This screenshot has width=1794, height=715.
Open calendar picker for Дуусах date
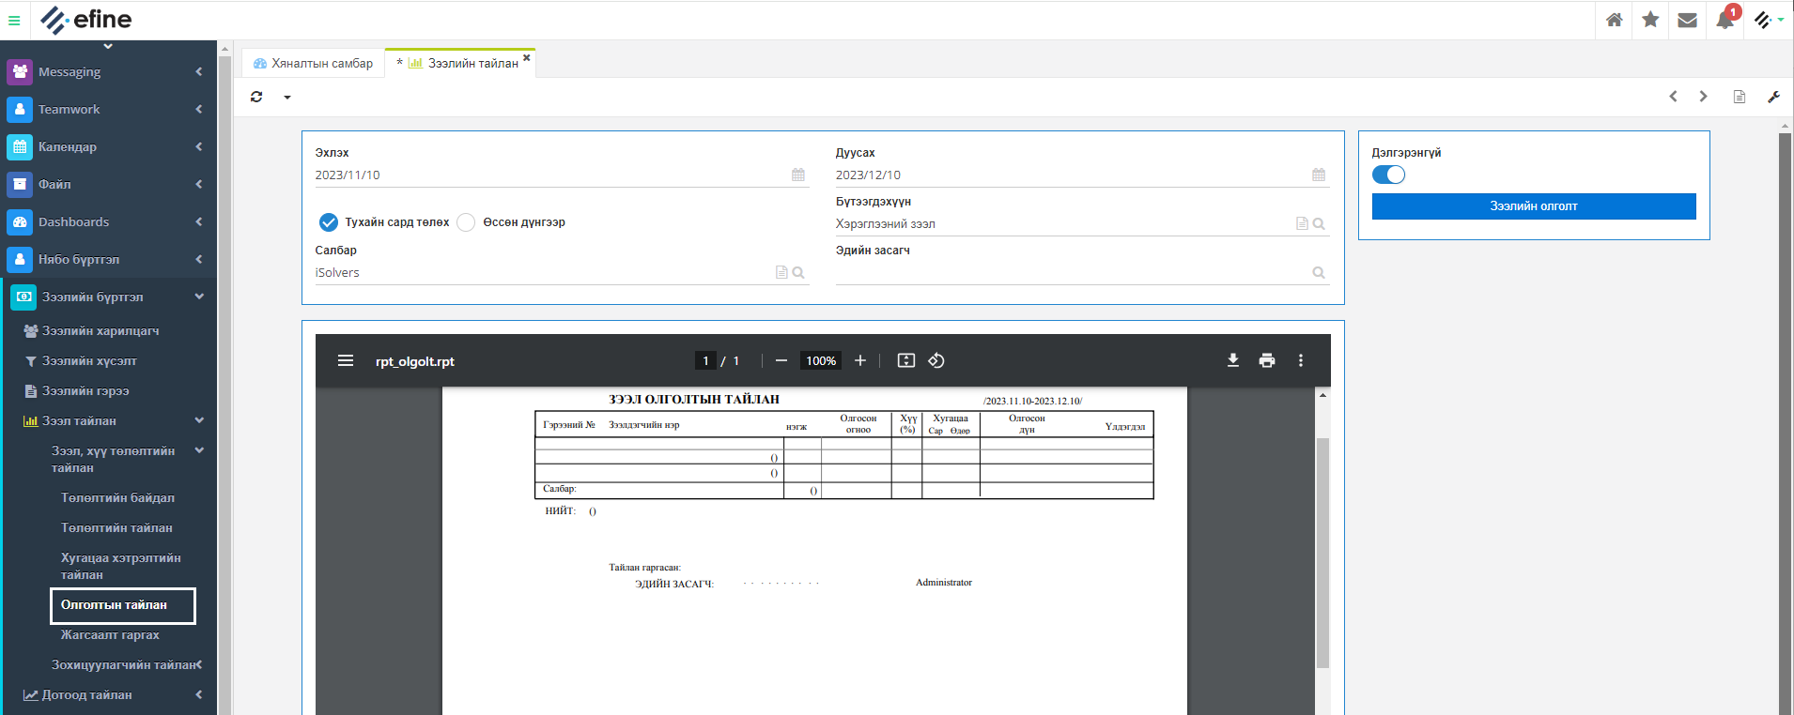click(x=1319, y=175)
